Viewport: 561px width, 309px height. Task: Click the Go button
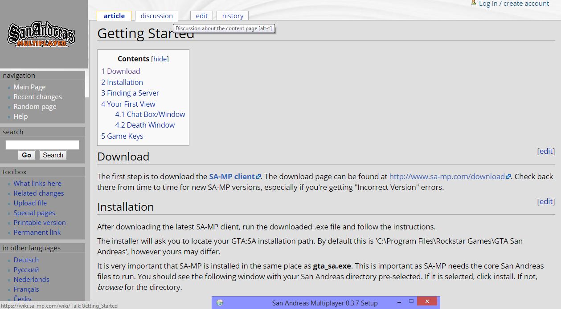[x=27, y=155]
